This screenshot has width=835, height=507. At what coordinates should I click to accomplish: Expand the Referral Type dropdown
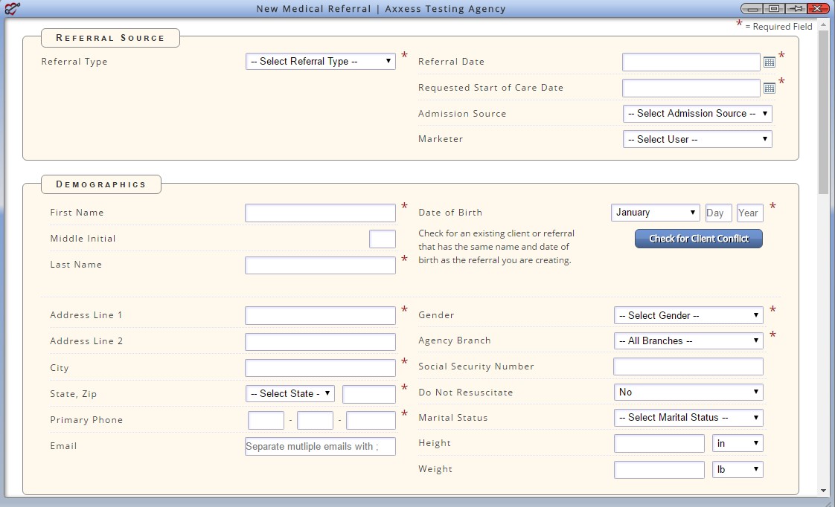point(321,61)
